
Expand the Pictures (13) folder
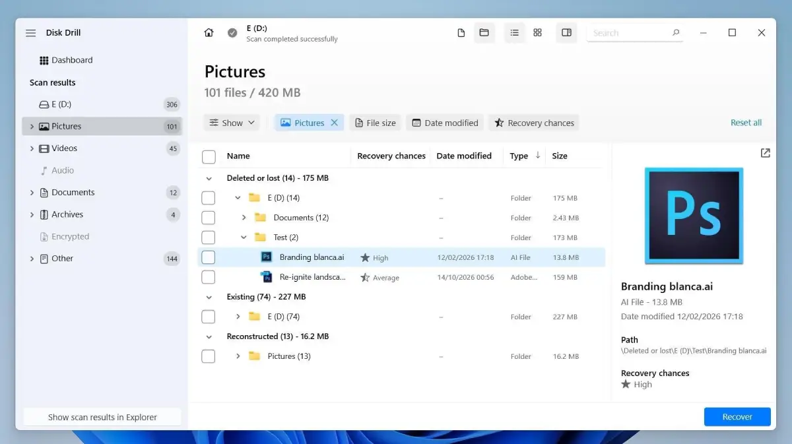(238, 356)
